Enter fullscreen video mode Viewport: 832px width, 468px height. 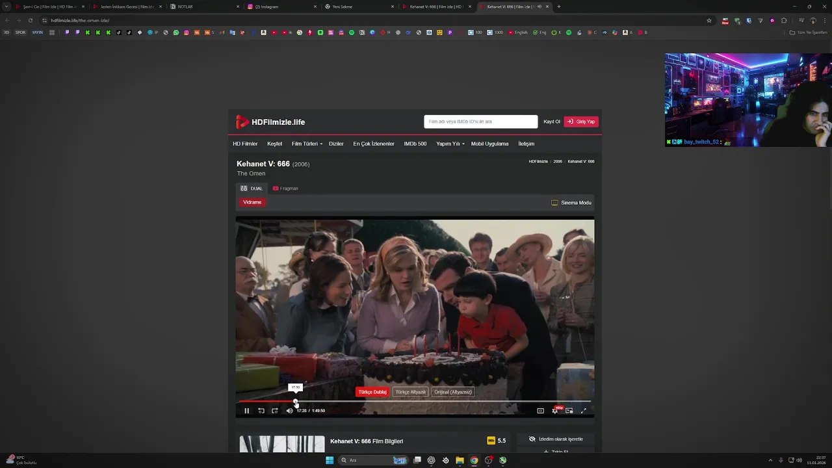(x=584, y=411)
